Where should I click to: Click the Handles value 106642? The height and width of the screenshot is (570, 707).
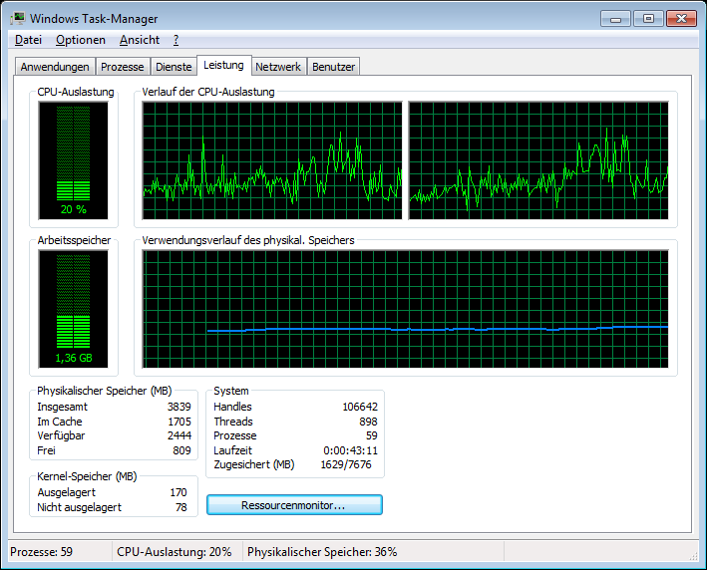(360, 407)
